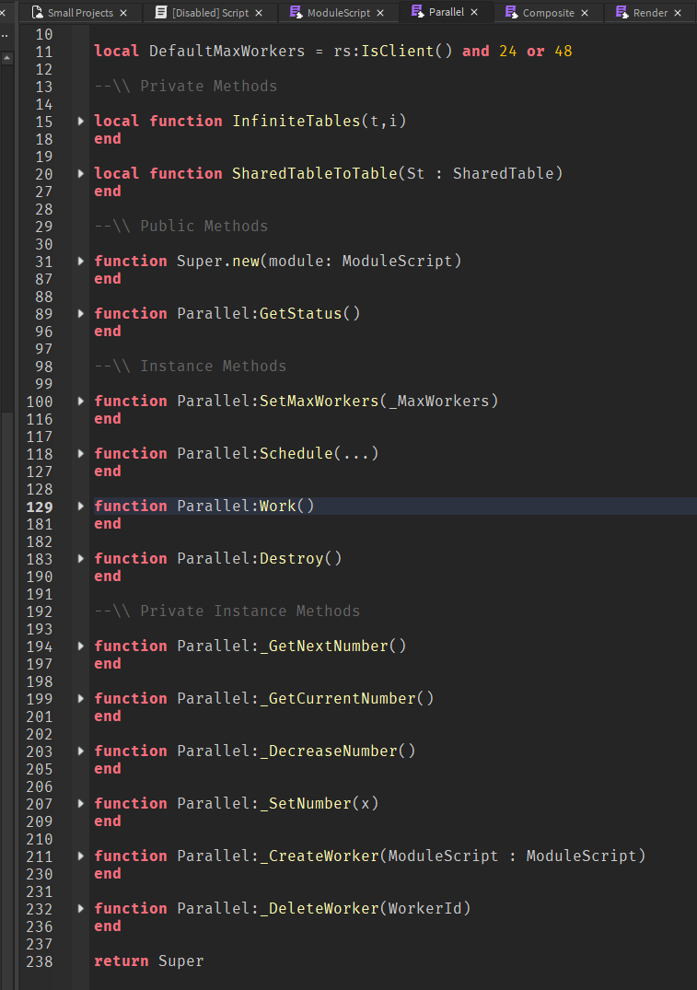
Task: Expand the SharedTableToTable function fold
Action: coord(80,173)
